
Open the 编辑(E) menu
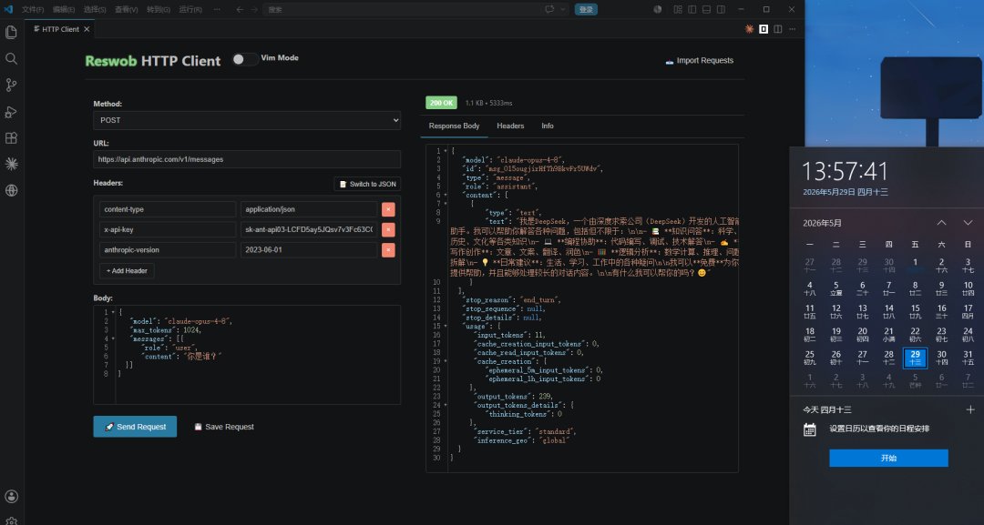click(64, 9)
